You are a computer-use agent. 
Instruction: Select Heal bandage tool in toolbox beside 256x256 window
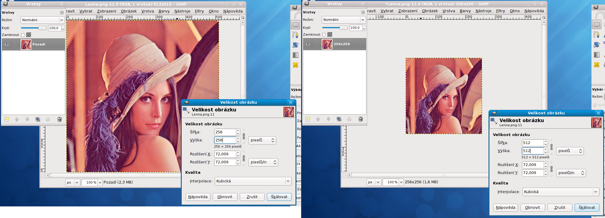pyautogui.click(x=597, y=65)
